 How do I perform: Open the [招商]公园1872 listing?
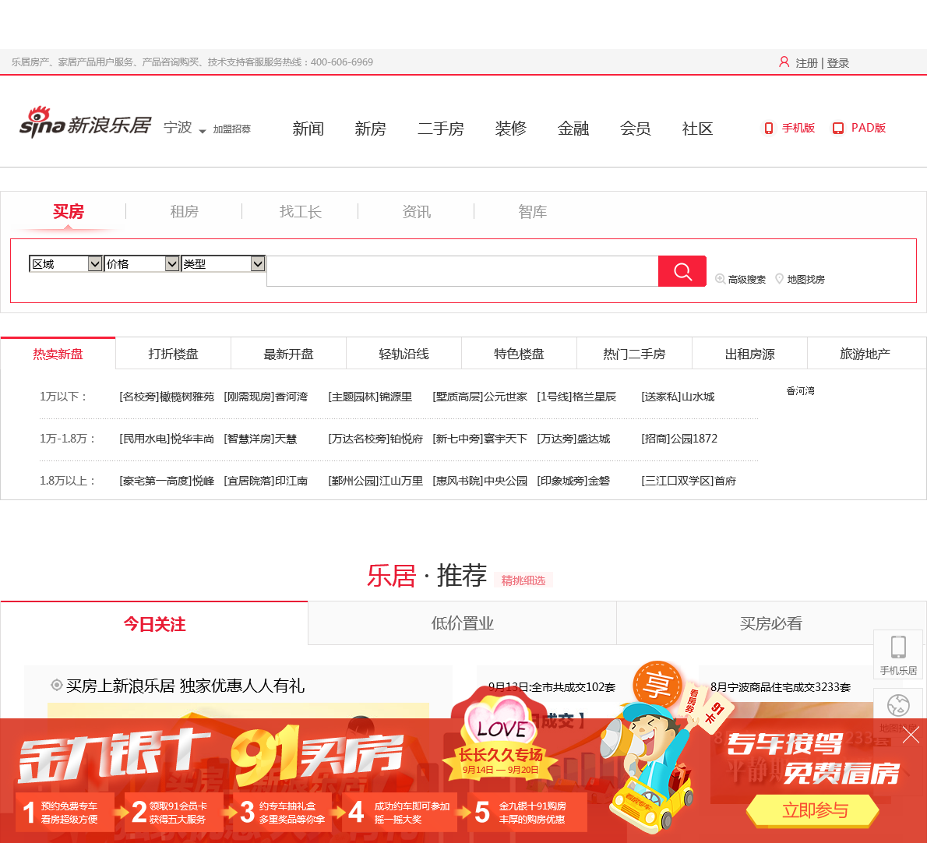(679, 439)
